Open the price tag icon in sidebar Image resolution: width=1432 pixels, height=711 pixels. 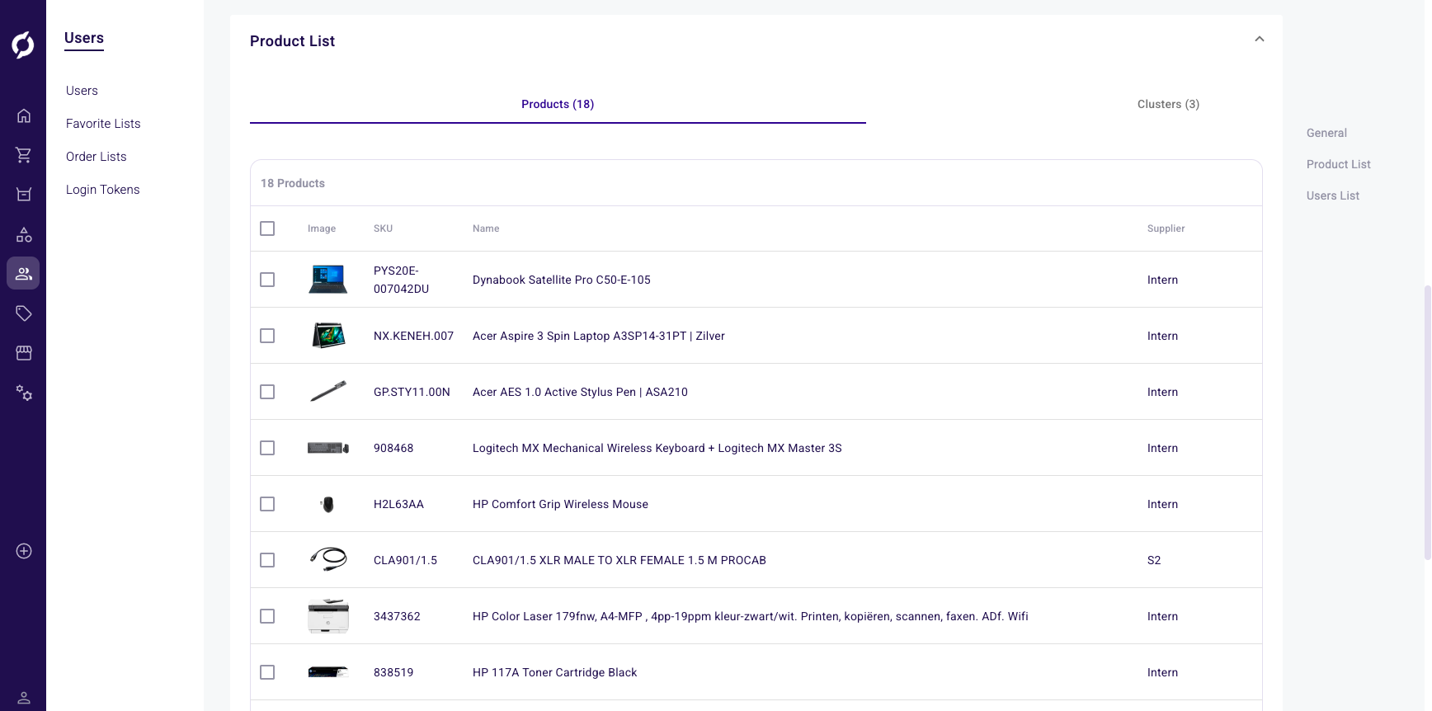(x=24, y=313)
